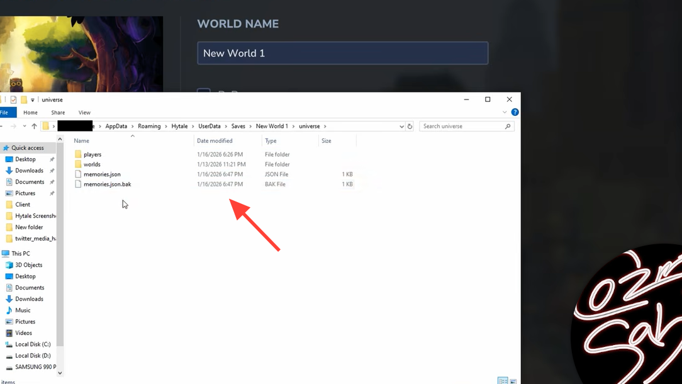Screen dimensions: 682x384
Task: Switch to details view layout
Action: click(x=502, y=381)
